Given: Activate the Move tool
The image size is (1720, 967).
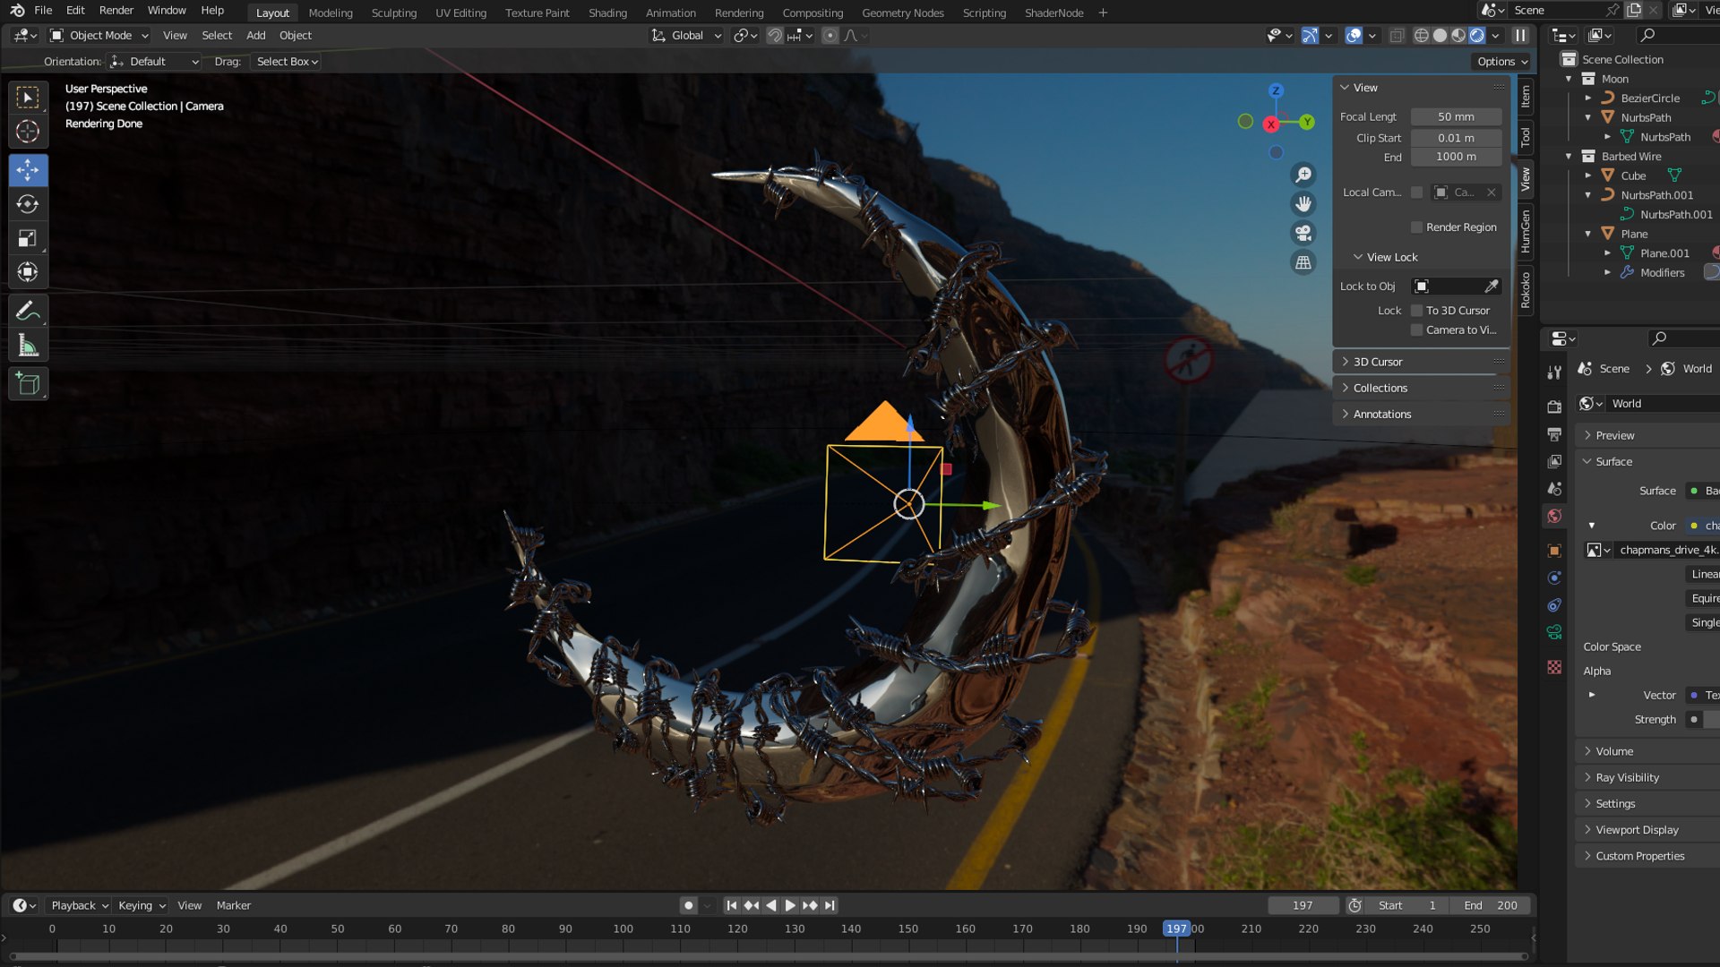Looking at the screenshot, I should coord(28,170).
